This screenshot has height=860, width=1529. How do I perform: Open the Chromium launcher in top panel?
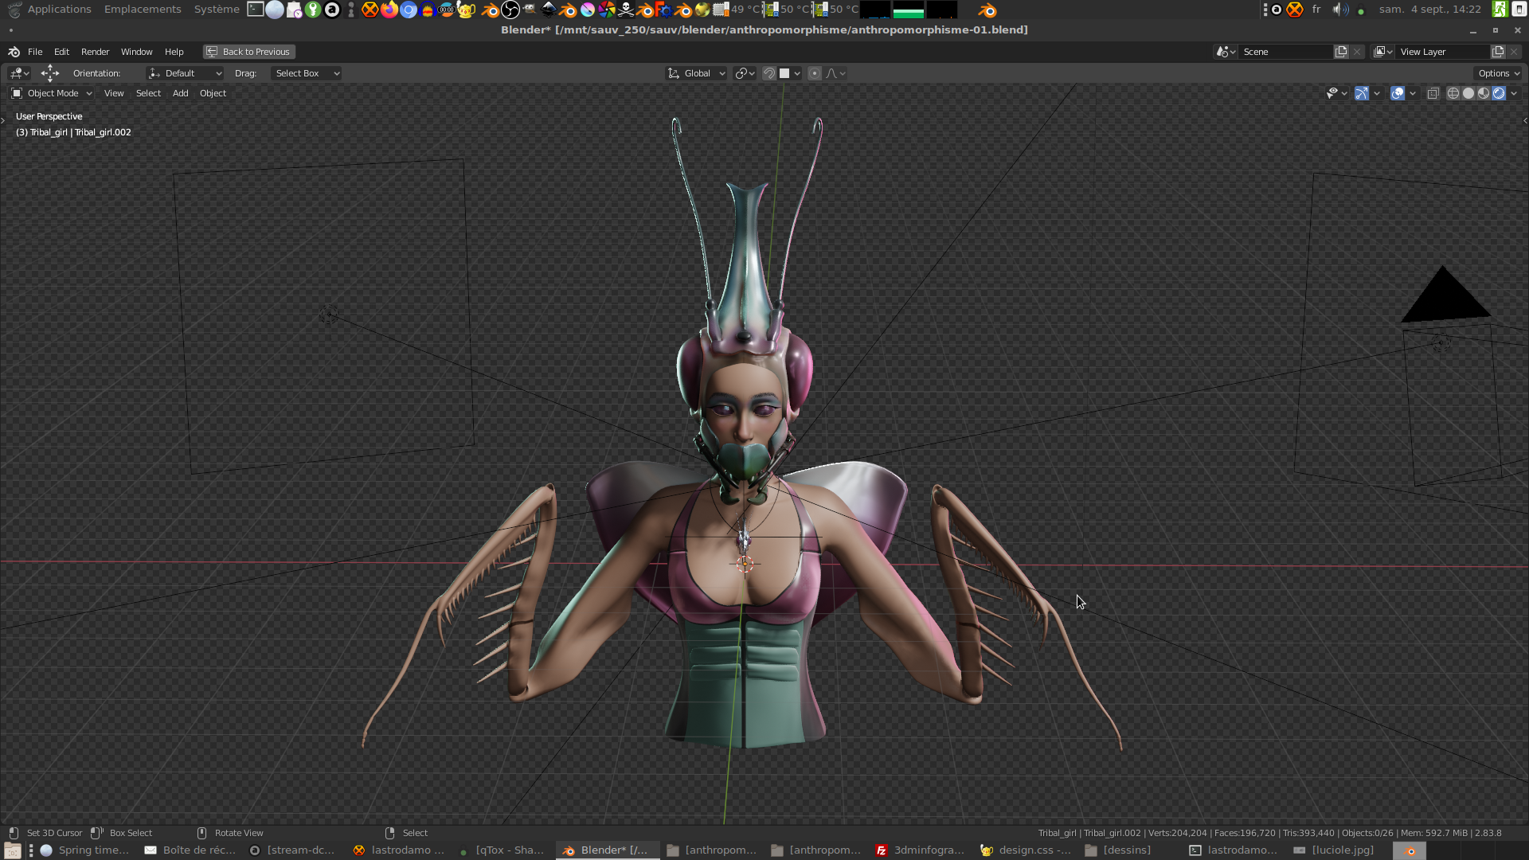(408, 10)
